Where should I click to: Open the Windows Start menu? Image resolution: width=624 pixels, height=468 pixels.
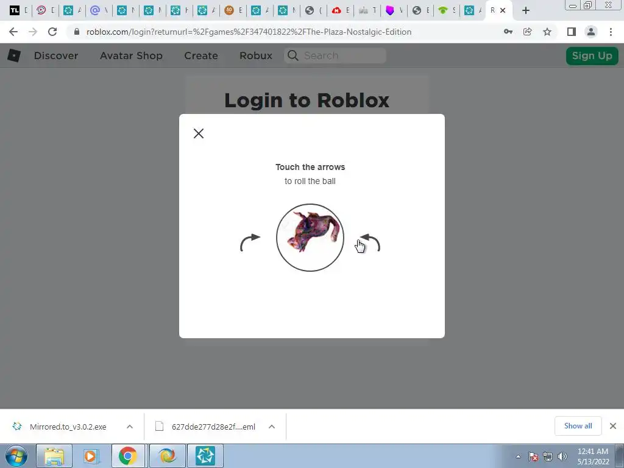click(16, 456)
